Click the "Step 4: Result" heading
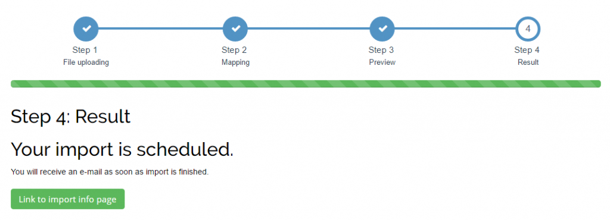610x220 pixels. pos(70,117)
